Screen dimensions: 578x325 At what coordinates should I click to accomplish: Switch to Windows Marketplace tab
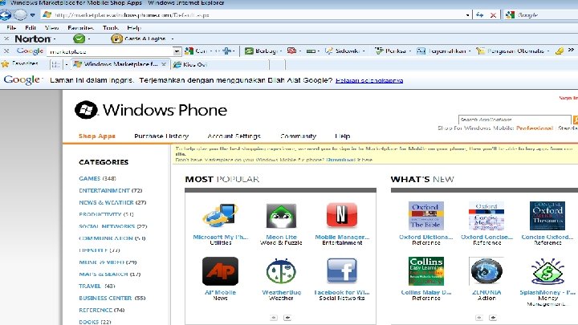coord(116,64)
